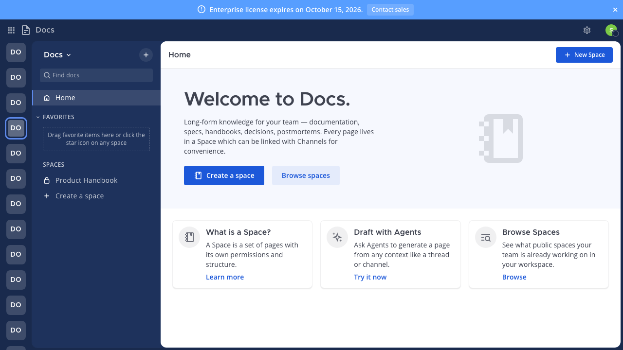623x350 pixels.
Task: Click the plus icon by sidebar Create a space
Action: click(x=47, y=196)
